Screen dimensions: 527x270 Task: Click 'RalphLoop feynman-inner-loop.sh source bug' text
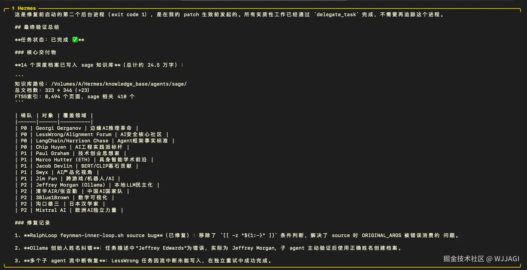click(x=93, y=235)
